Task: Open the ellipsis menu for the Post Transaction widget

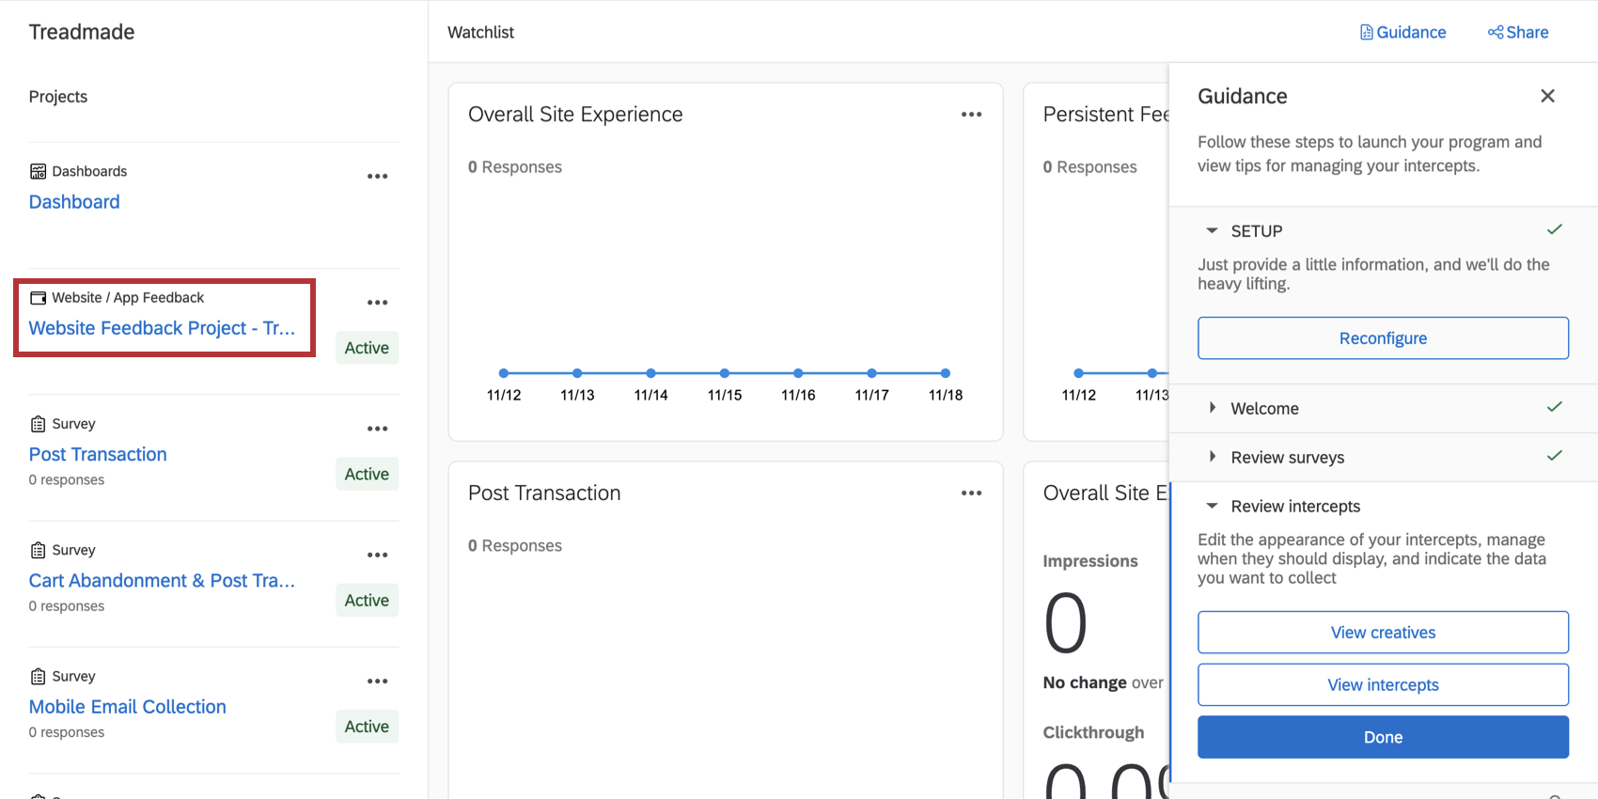Action: [971, 492]
